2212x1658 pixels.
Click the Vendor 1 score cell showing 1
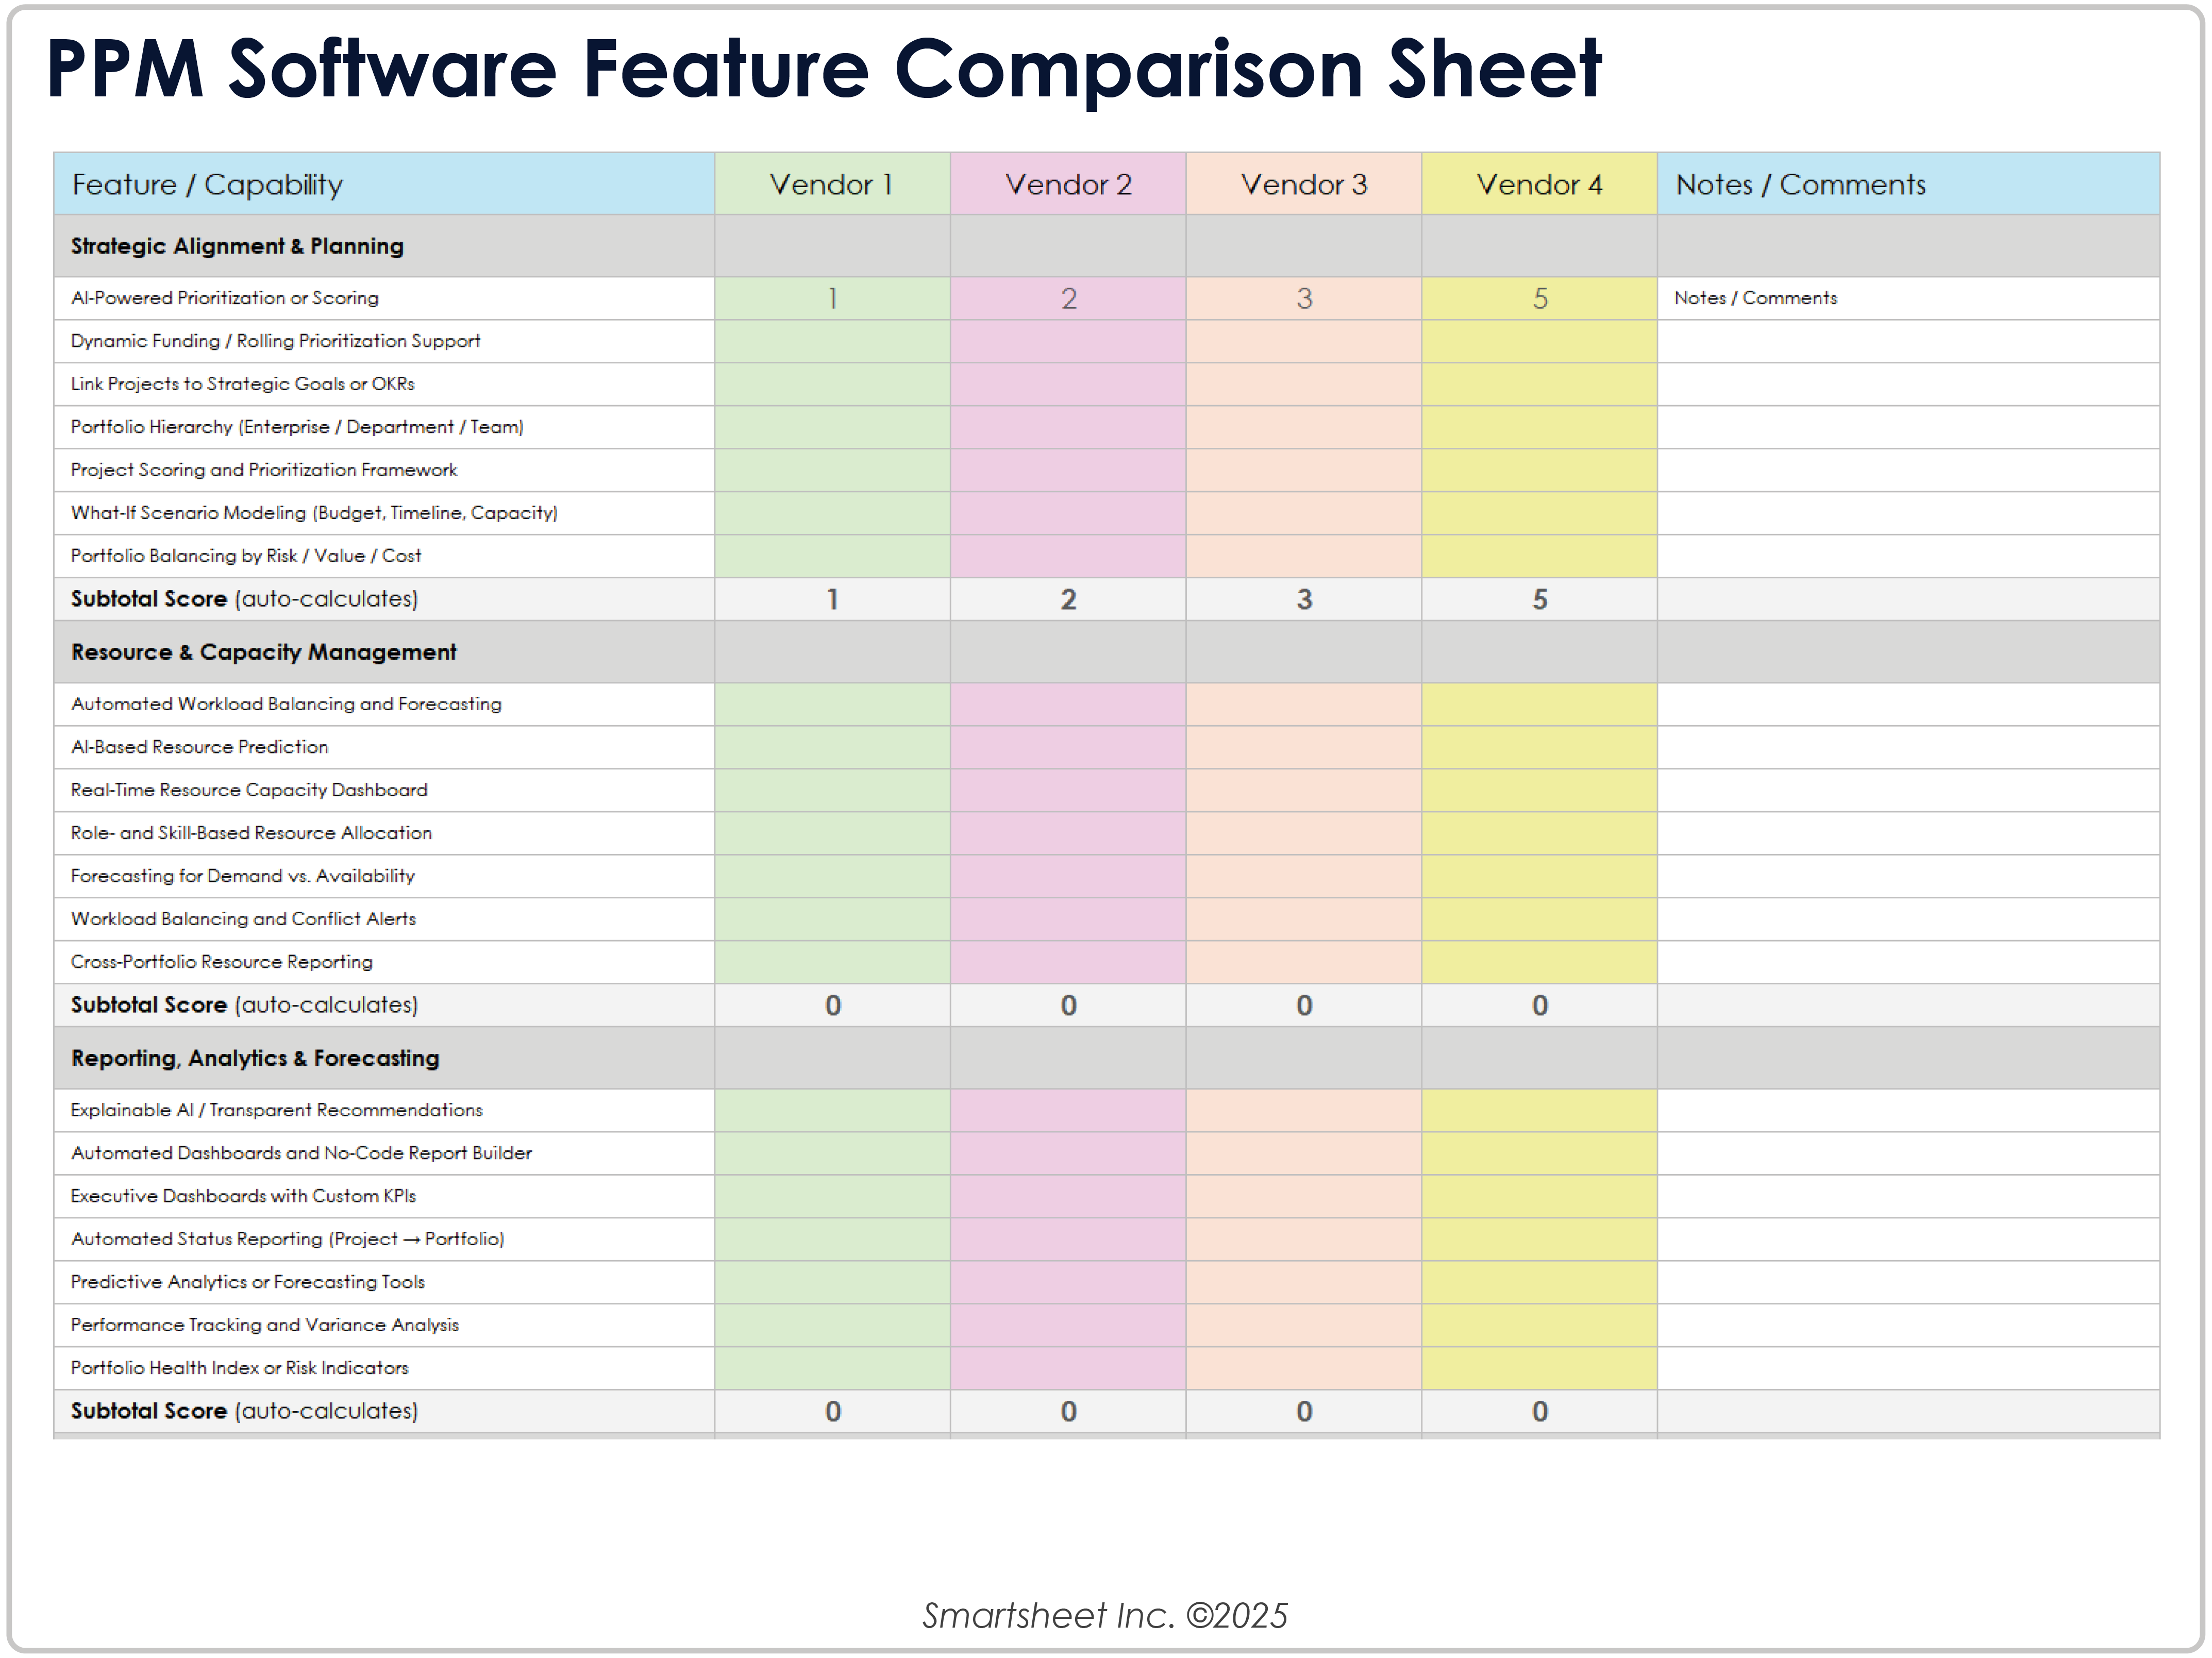click(x=832, y=297)
